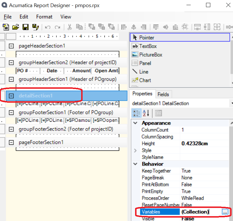The image size is (233, 221).
Task: Click the first layer order icon after Copy
Action: pyautogui.click(x=92, y=27)
